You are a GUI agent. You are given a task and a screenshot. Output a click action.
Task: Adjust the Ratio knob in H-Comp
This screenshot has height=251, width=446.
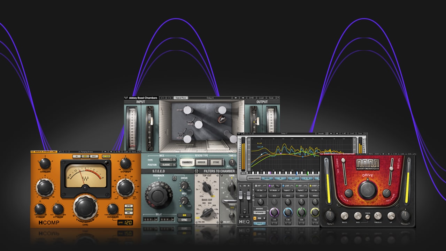click(x=45, y=188)
